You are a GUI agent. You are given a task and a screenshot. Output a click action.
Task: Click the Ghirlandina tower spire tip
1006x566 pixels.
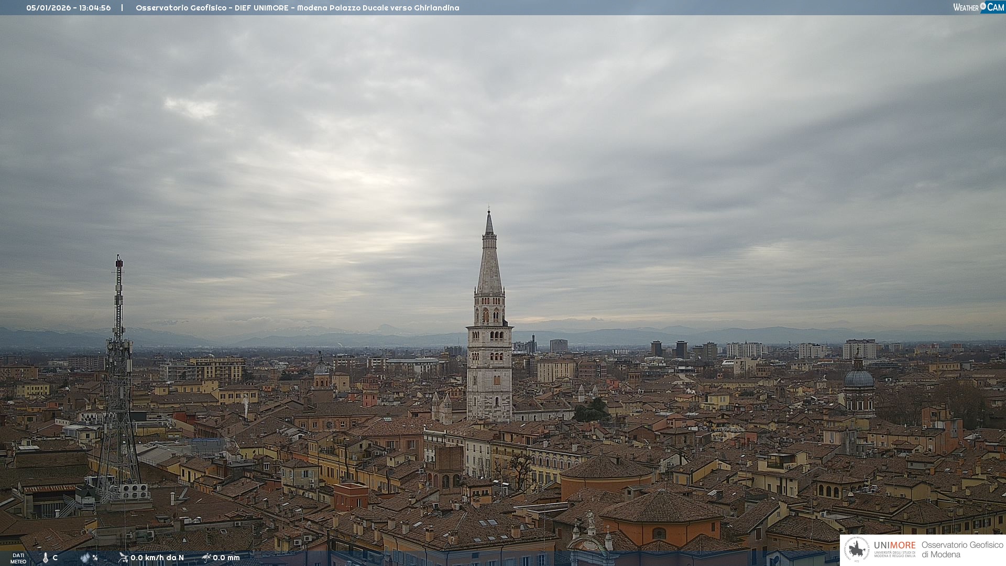pos(489,212)
